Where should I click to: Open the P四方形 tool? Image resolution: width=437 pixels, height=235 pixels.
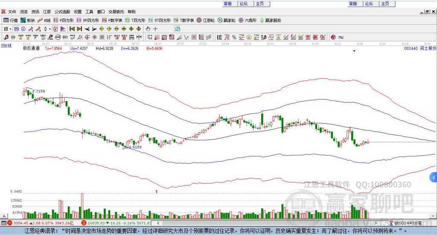64,20
